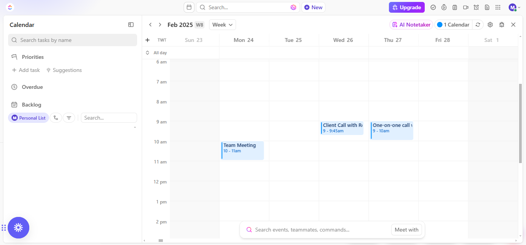Open the timer icon in top bar
The height and width of the screenshot is (245, 526).
point(444,7)
